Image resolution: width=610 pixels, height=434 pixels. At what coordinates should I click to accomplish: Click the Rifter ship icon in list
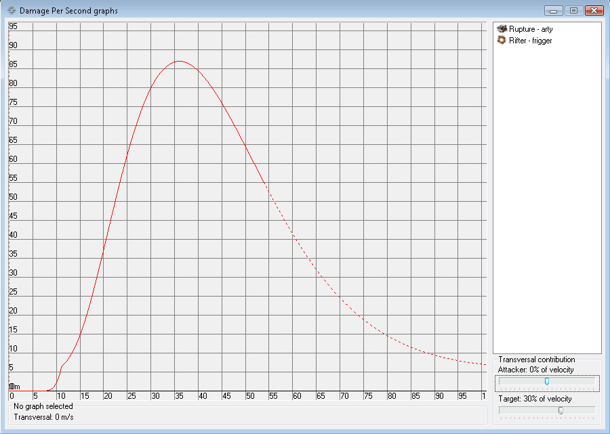pyautogui.click(x=502, y=41)
